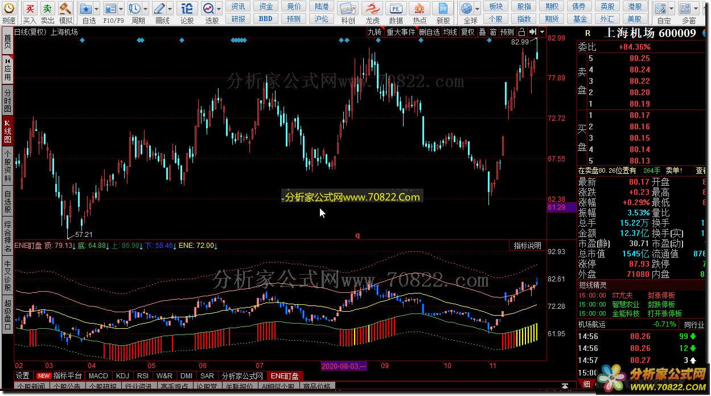Click the 资讯 news button
711x396 pixels.
(x=239, y=7)
